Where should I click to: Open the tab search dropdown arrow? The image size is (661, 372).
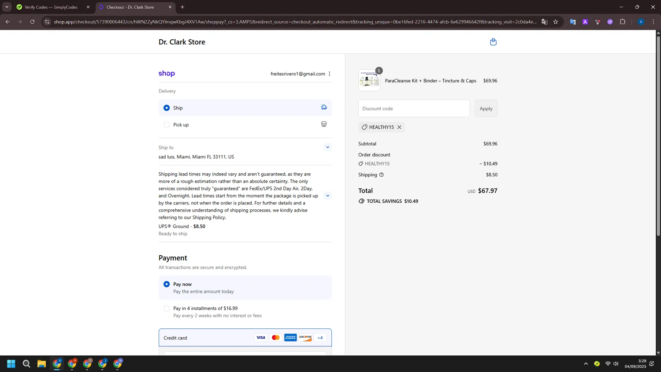point(7,7)
